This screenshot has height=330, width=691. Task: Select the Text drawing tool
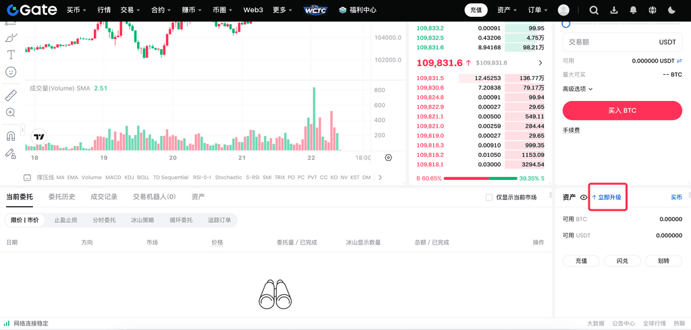coord(11,55)
